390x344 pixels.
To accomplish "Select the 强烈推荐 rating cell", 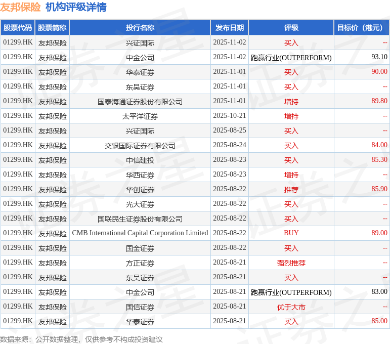I will [x=291, y=263].
